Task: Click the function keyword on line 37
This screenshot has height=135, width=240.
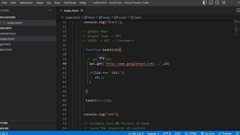Action: click(93, 50)
